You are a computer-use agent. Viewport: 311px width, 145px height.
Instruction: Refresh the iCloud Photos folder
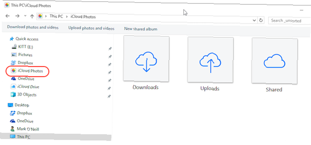(x=261, y=20)
